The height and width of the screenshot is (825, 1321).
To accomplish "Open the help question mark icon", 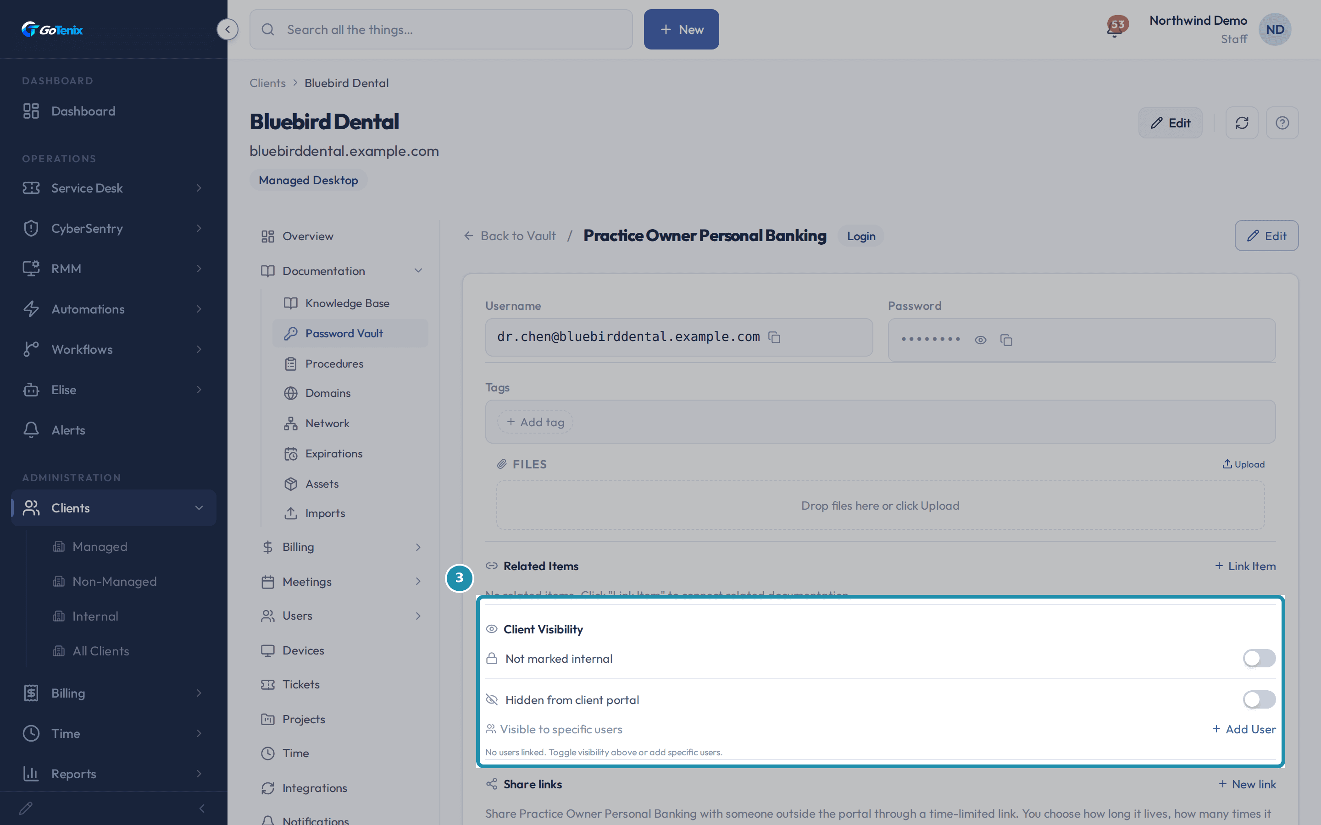I will pos(1282,123).
